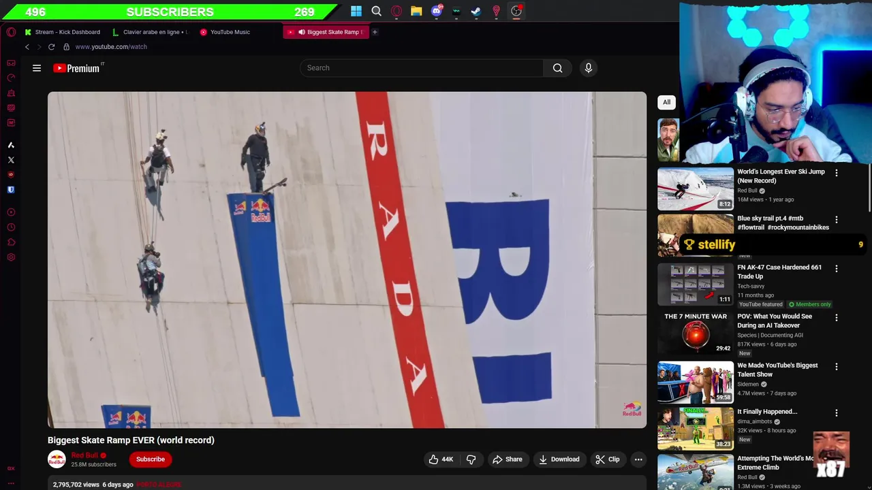Open THE 7 MINUTE WAR video thumbnail
Viewport: 872px width, 490px height.
tap(696, 333)
